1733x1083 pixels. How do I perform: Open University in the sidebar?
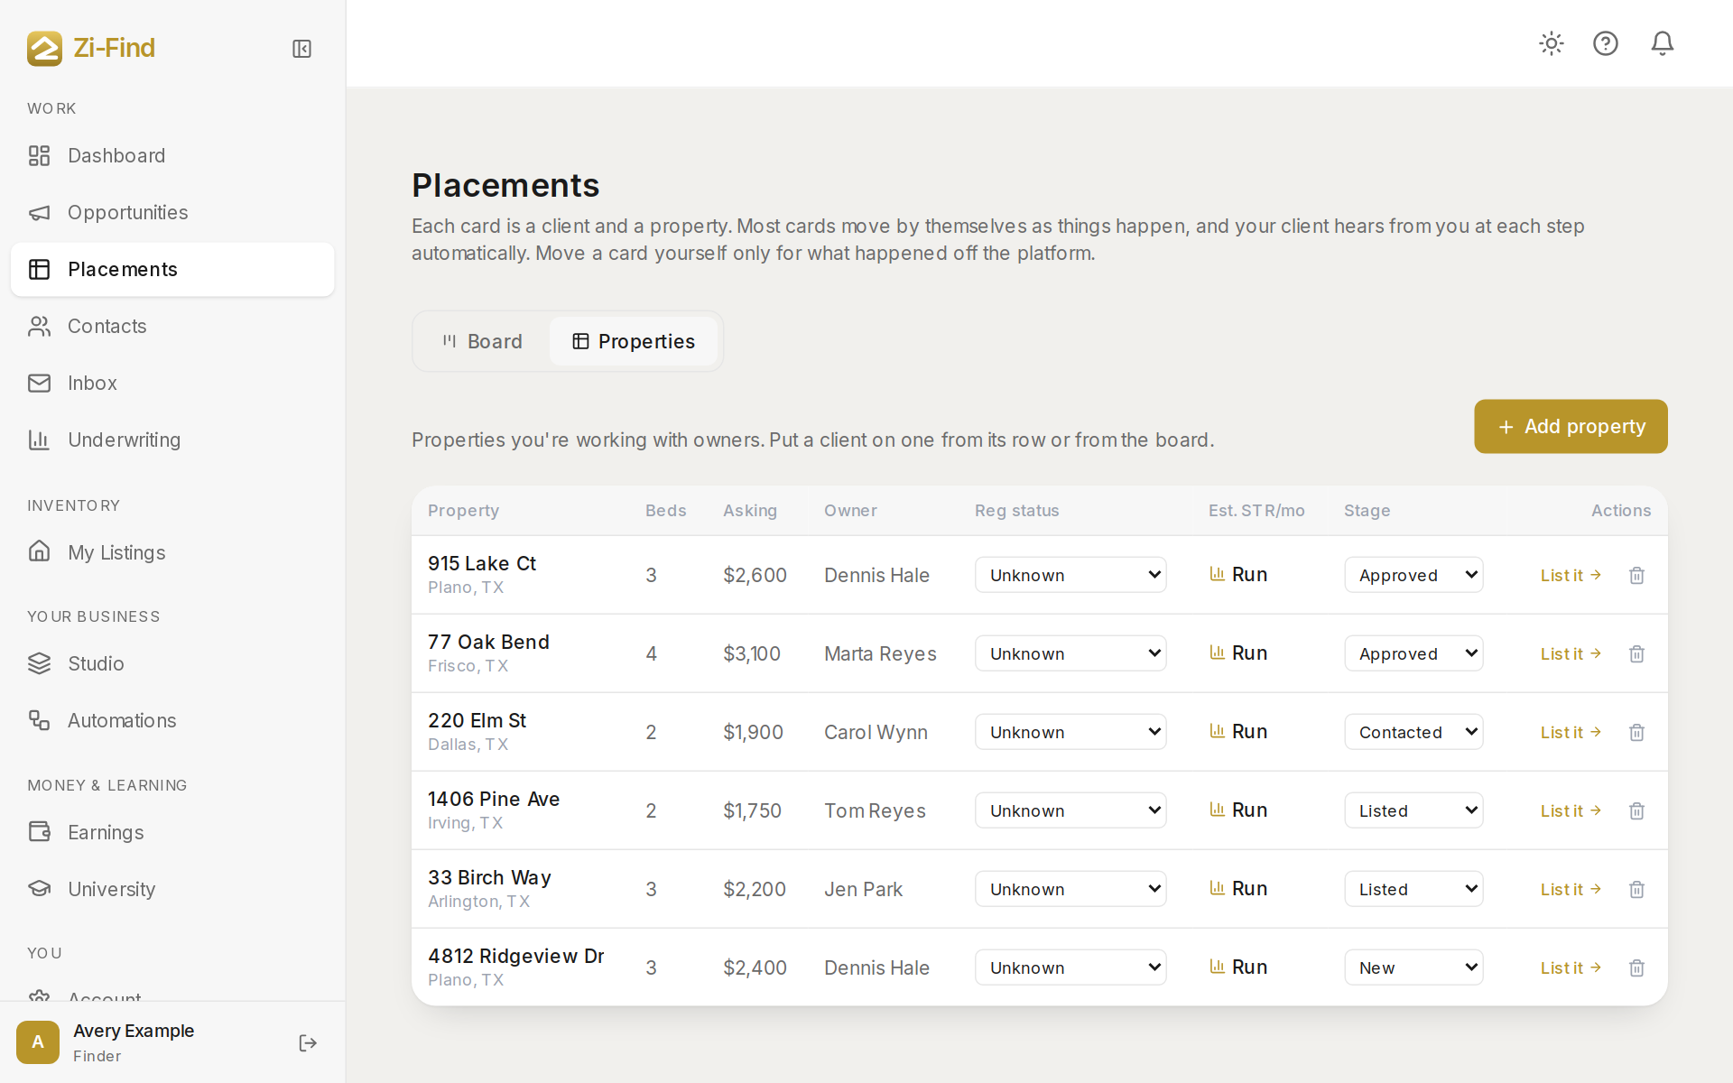172,889
